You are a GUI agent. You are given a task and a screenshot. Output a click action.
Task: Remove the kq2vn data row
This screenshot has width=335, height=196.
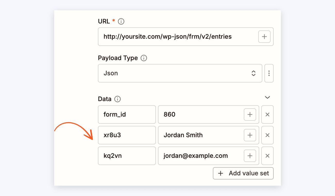(x=267, y=156)
